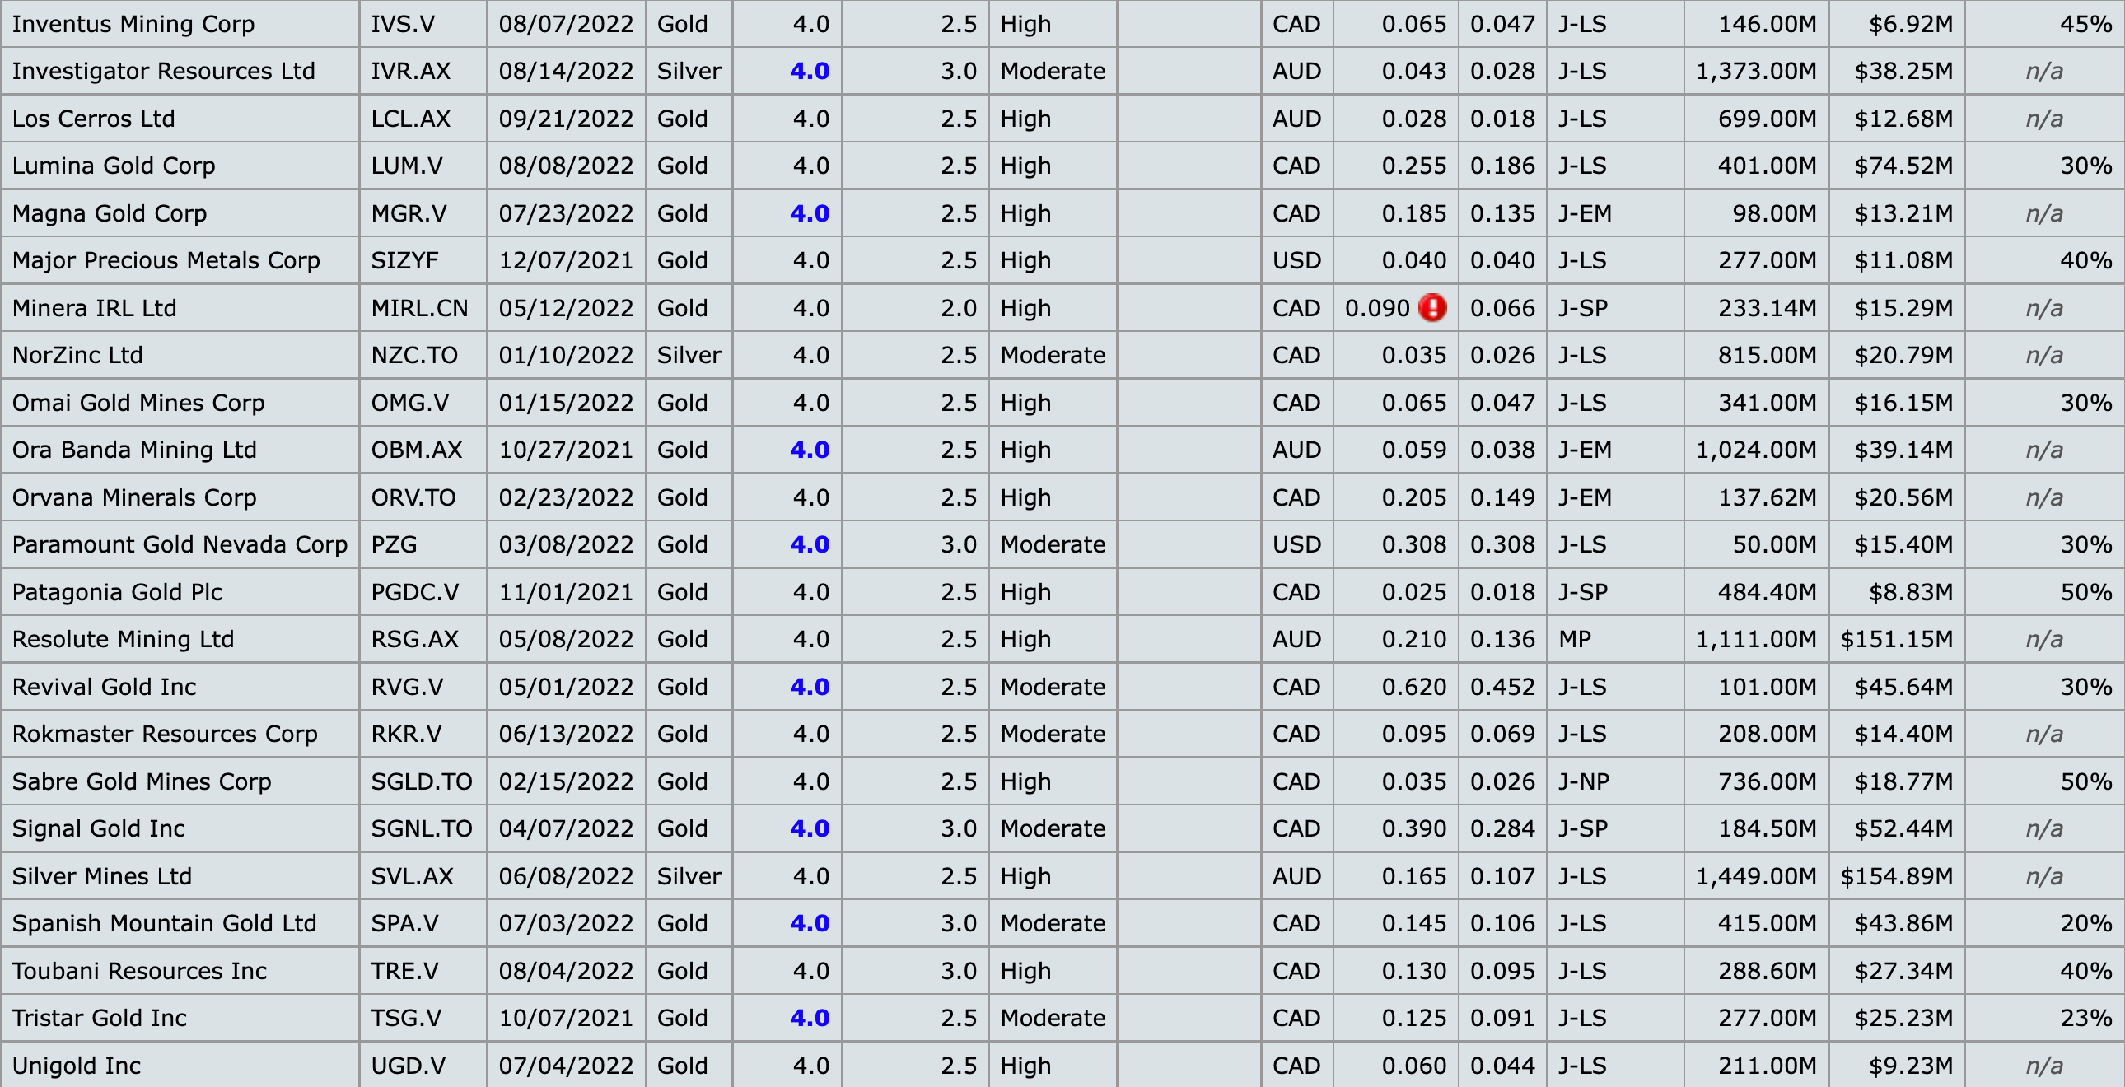Open the blue 4.0 for Spanish Mountain Gold
Viewport: 2125px width, 1087px height.
tap(809, 923)
